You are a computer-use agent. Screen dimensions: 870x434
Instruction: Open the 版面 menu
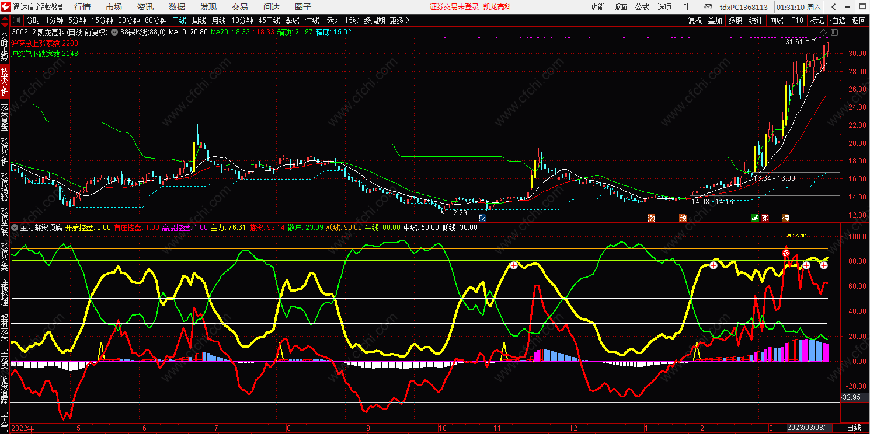tap(620, 7)
